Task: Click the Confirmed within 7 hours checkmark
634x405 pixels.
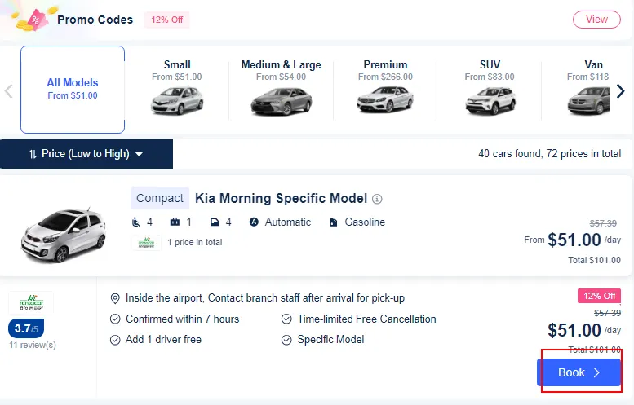Action: 115,319
